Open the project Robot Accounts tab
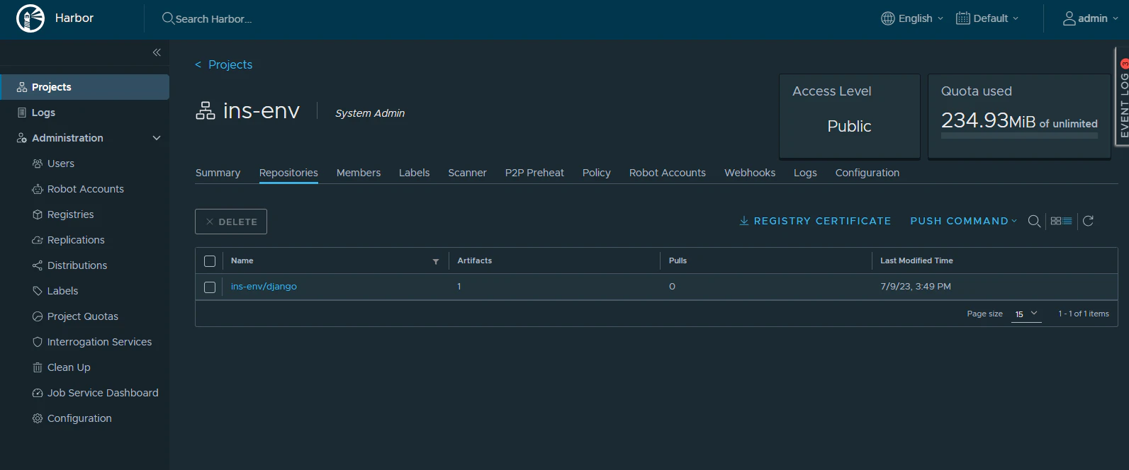 [668, 173]
